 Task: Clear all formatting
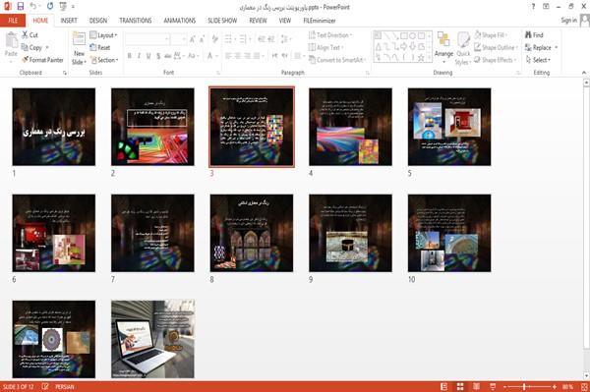(x=214, y=39)
